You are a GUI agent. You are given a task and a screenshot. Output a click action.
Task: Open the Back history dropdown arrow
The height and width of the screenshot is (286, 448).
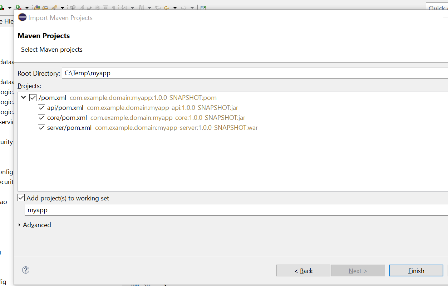[175, 7]
